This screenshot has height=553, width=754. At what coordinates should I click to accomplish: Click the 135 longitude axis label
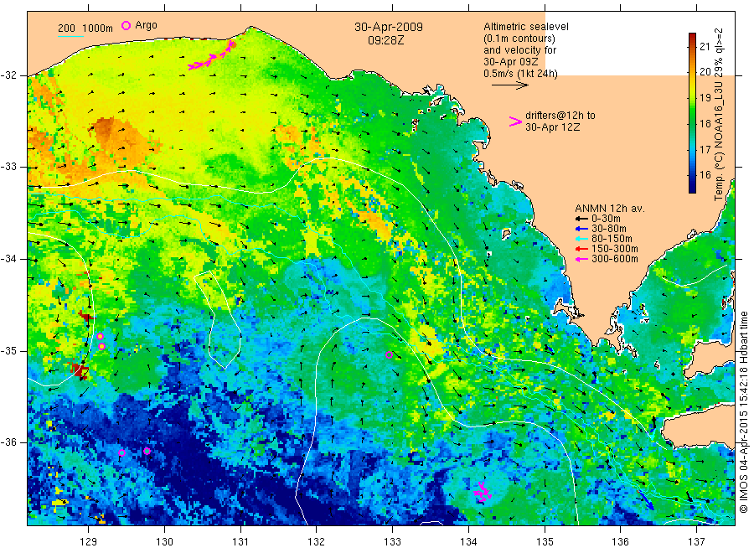pyautogui.click(x=545, y=542)
